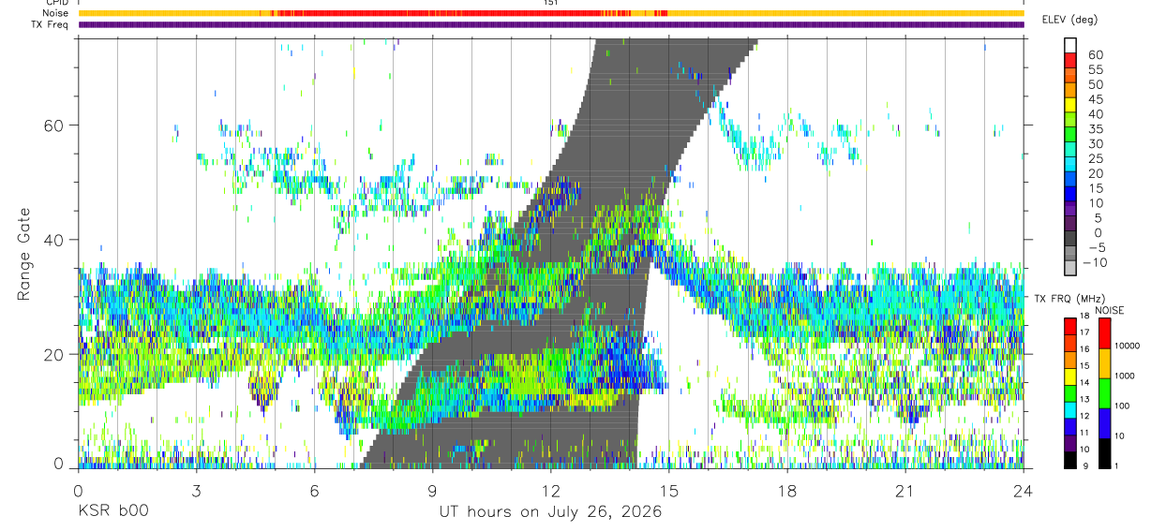Click the 12 UT hour axis label
Viewport: 1151px width, 531px height.
tap(551, 492)
